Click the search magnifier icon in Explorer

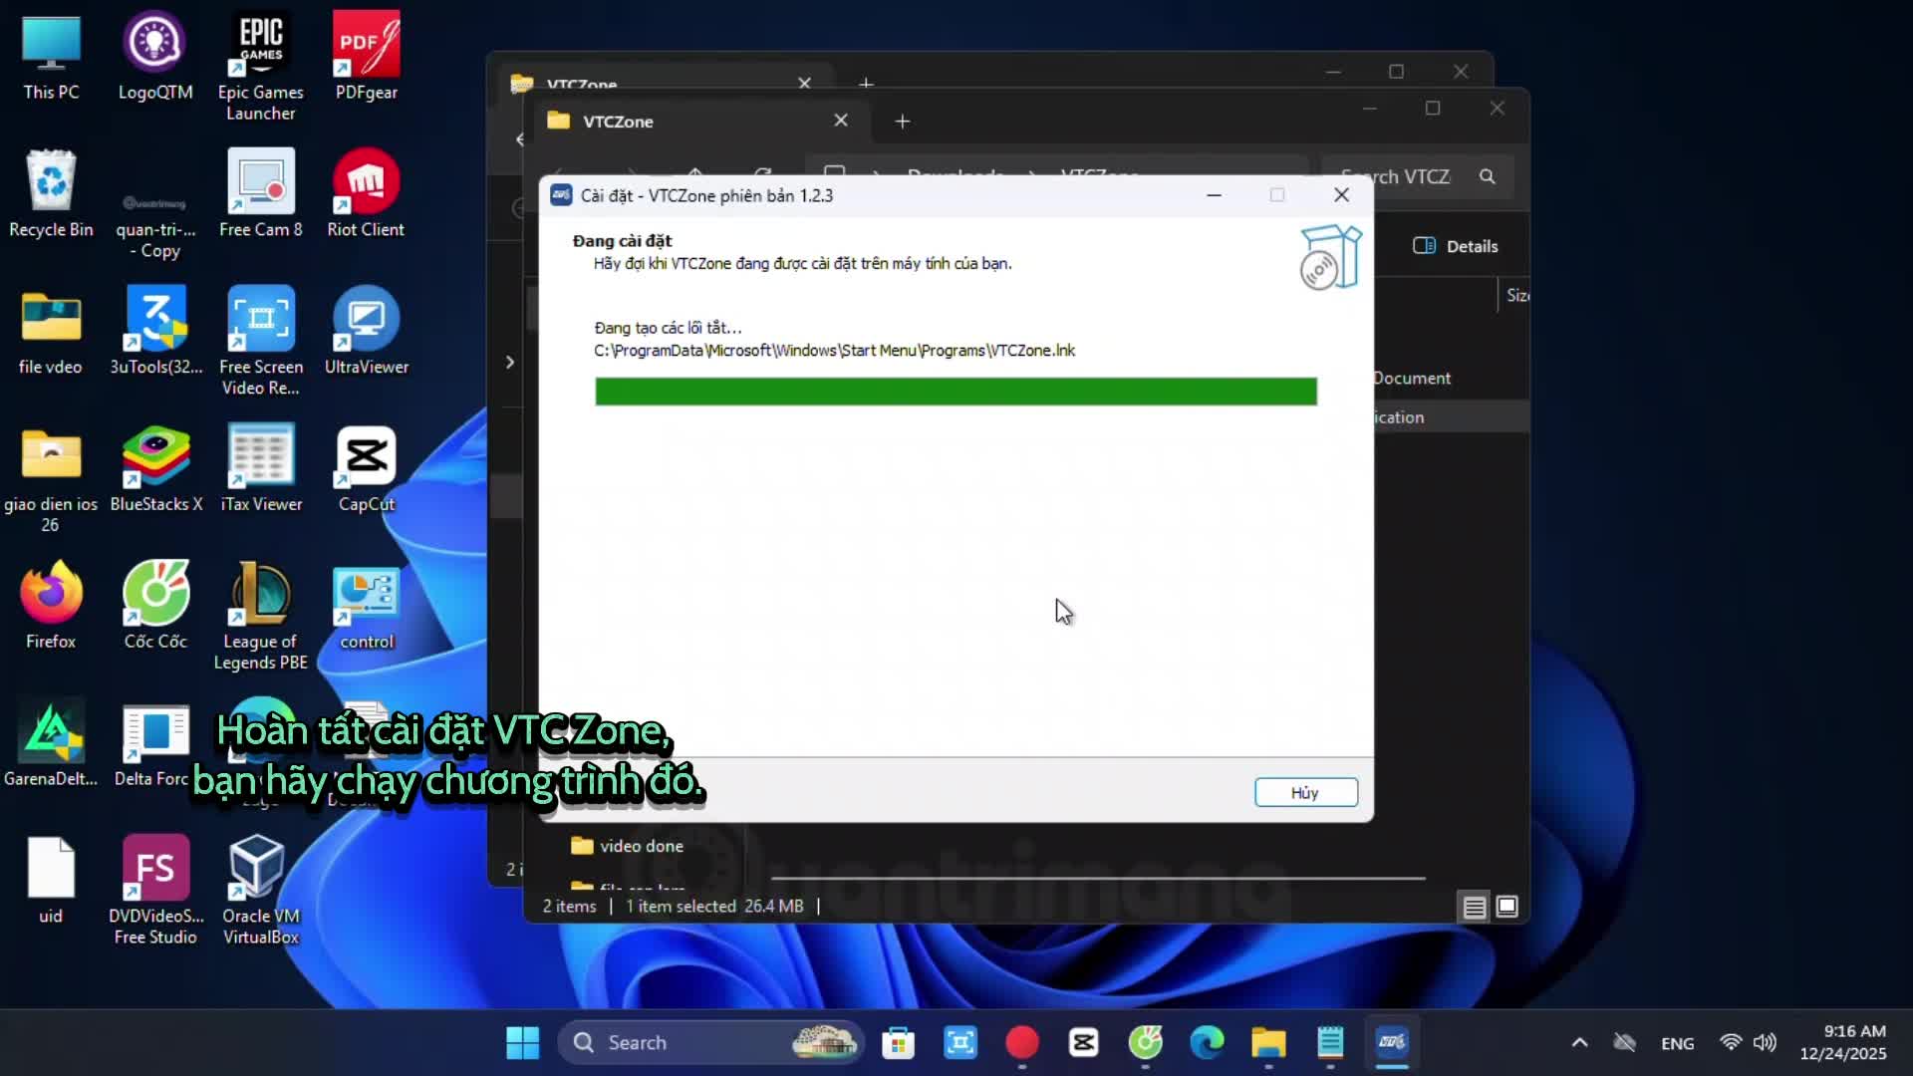pos(1488,176)
